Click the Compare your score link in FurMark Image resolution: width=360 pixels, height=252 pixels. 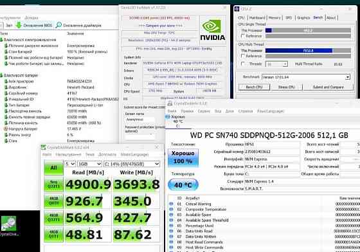[x=160, y=26]
